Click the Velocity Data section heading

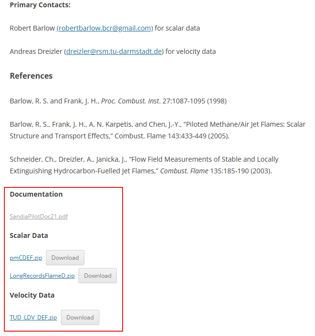pyautogui.click(x=32, y=295)
